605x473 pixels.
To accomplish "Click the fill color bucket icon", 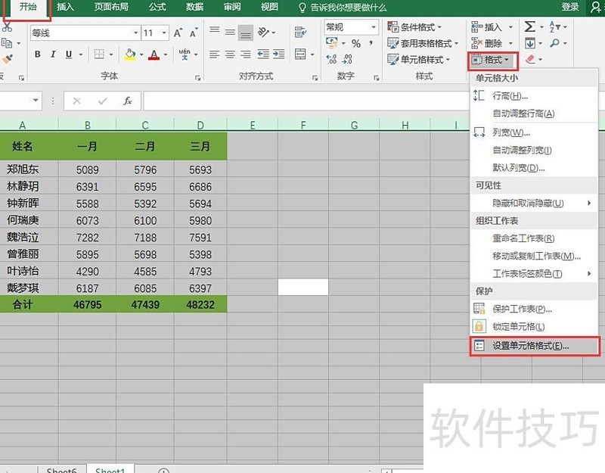I will [130, 54].
